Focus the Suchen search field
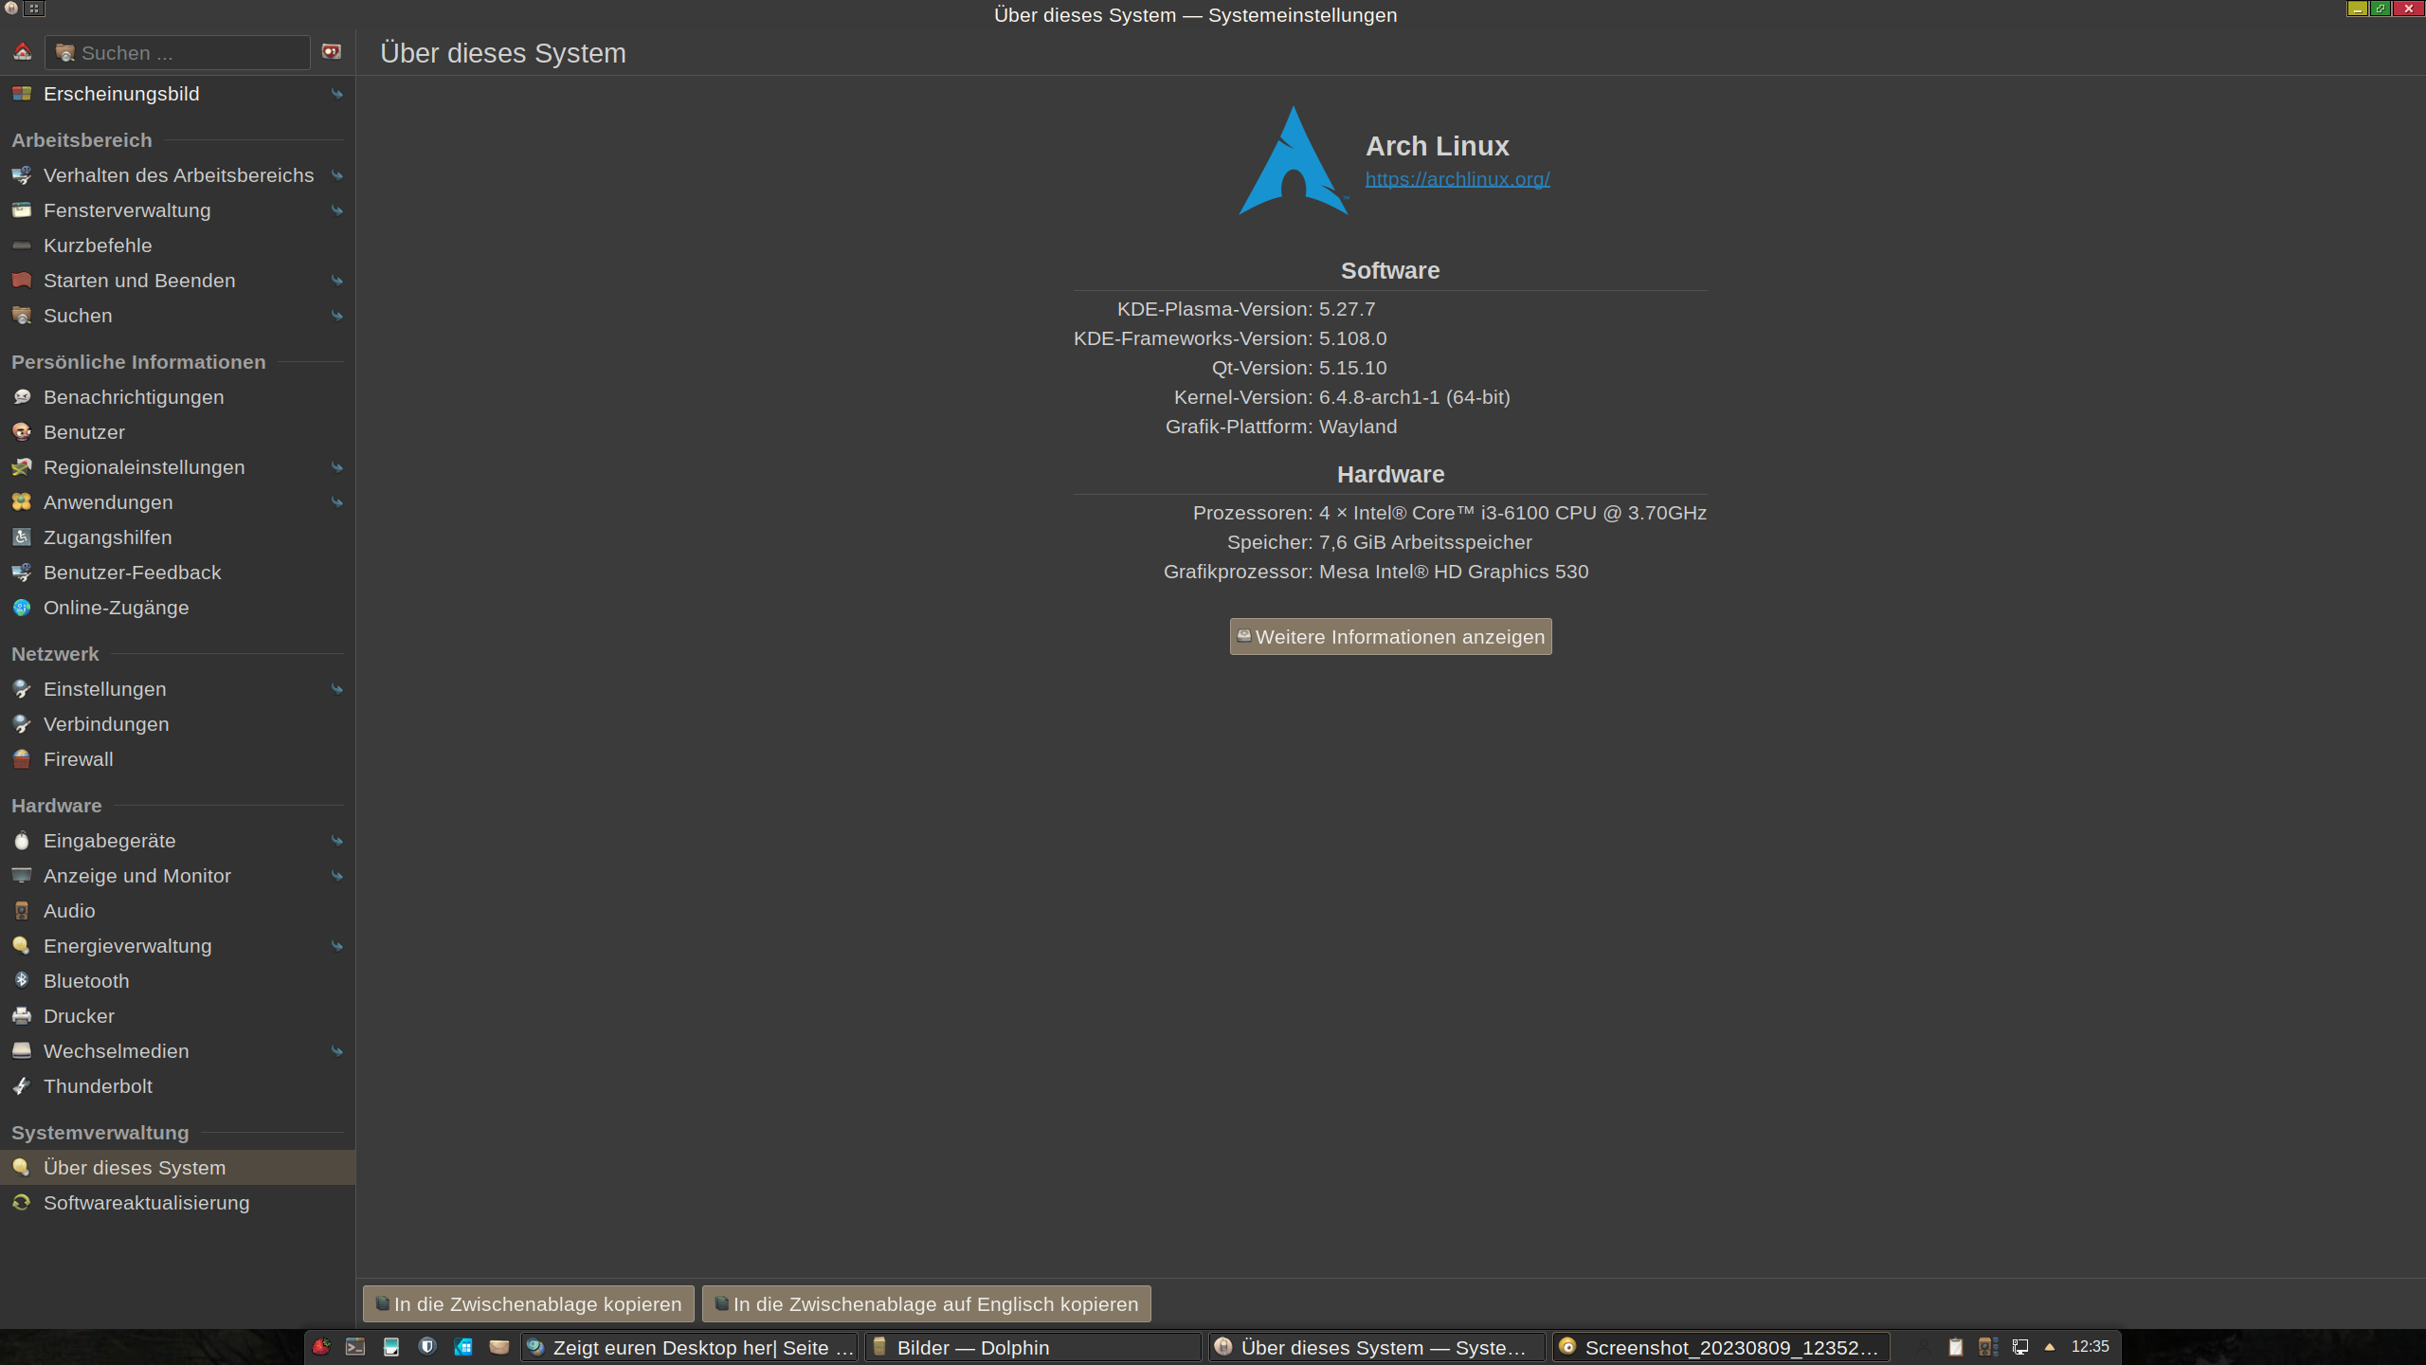Image resolution: width=2426 pixels, height=1365 pixels. coord(190,53)
